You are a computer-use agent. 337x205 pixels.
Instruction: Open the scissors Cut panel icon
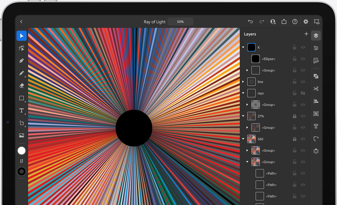tap(316, 89)
